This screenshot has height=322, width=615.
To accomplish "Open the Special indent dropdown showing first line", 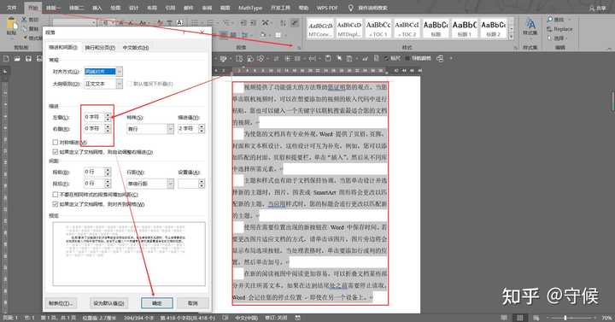I will coord(170,129).
